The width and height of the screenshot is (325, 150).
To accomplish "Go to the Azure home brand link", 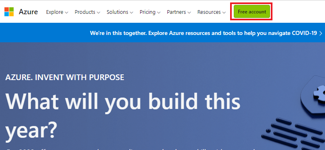I will point(28,12).
